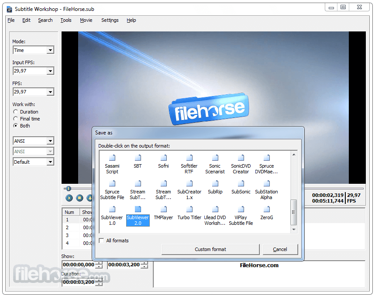Select subtitle row number 3

coord(77,235)
